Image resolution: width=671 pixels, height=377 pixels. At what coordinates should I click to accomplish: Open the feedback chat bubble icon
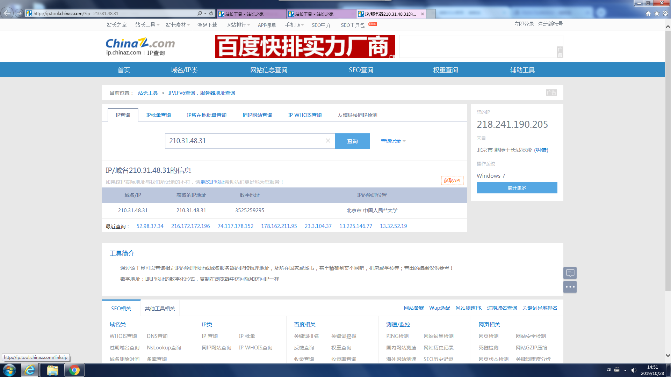pos(570,273)
